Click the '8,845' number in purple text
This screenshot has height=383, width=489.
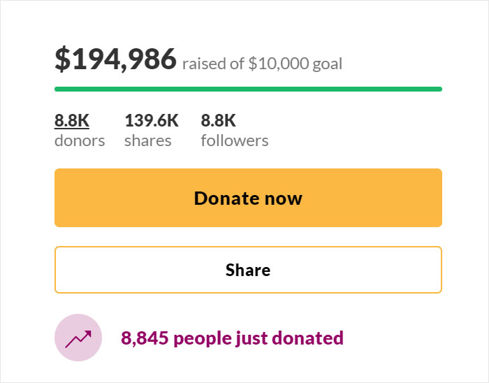pyautogui.click(x=145, y=338)
